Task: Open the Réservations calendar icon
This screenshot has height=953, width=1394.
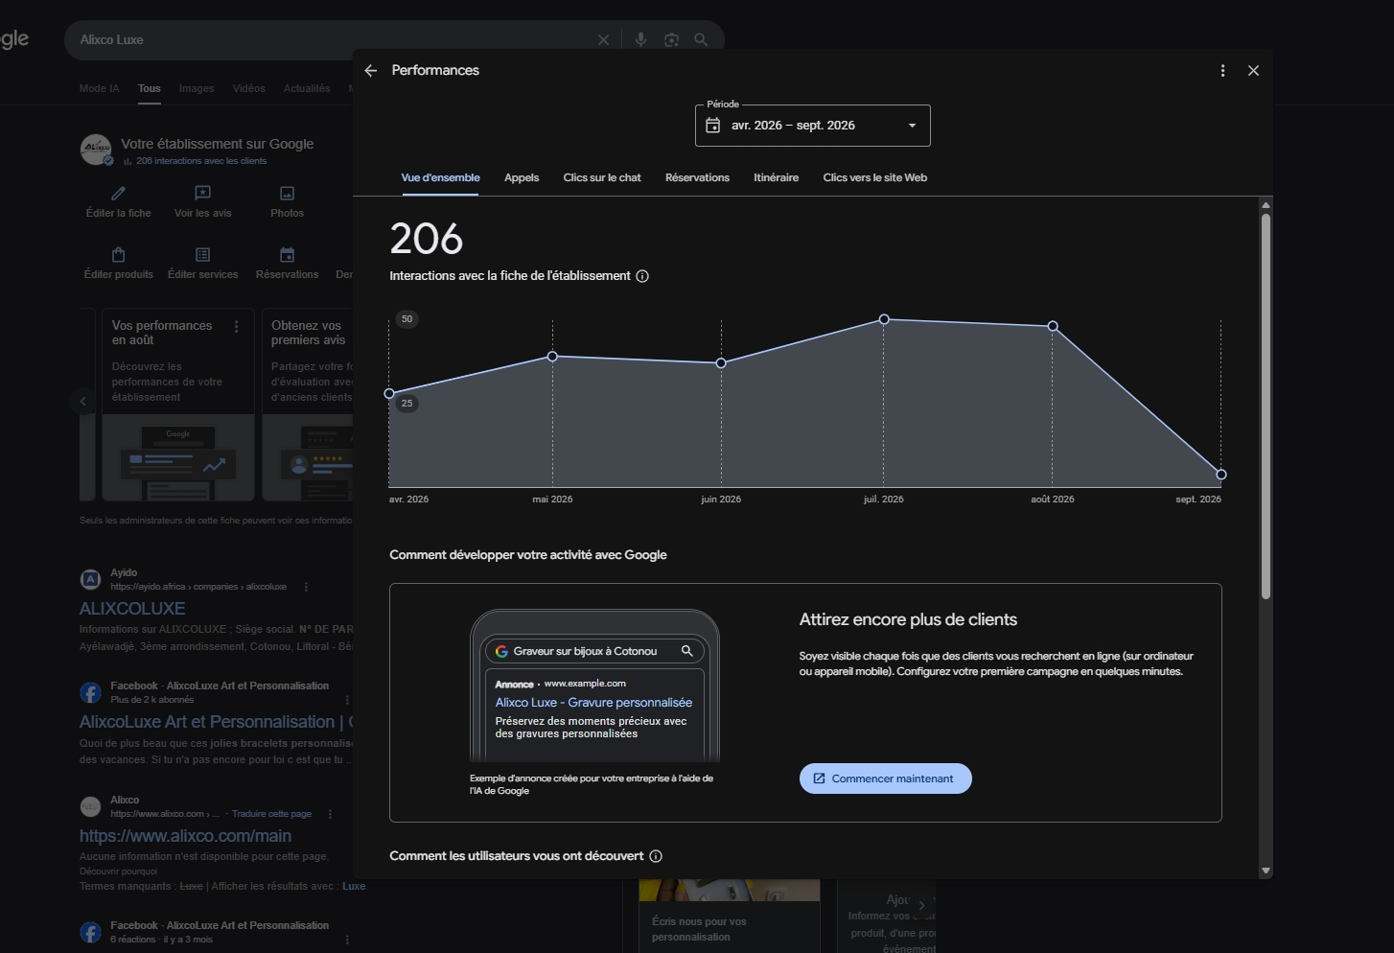Action: [x=287, y=255]
